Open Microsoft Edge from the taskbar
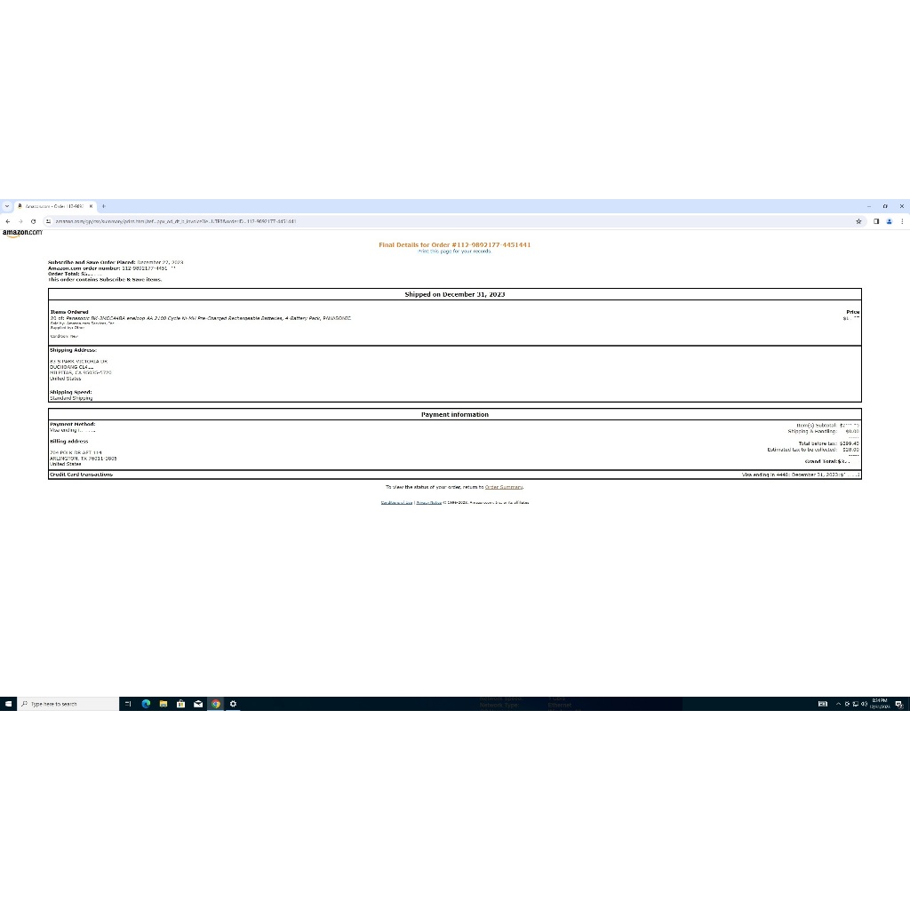910x910 pixels. [146, 704]
